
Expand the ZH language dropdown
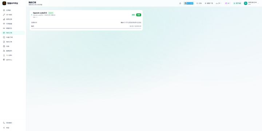(x=219, y=3)
